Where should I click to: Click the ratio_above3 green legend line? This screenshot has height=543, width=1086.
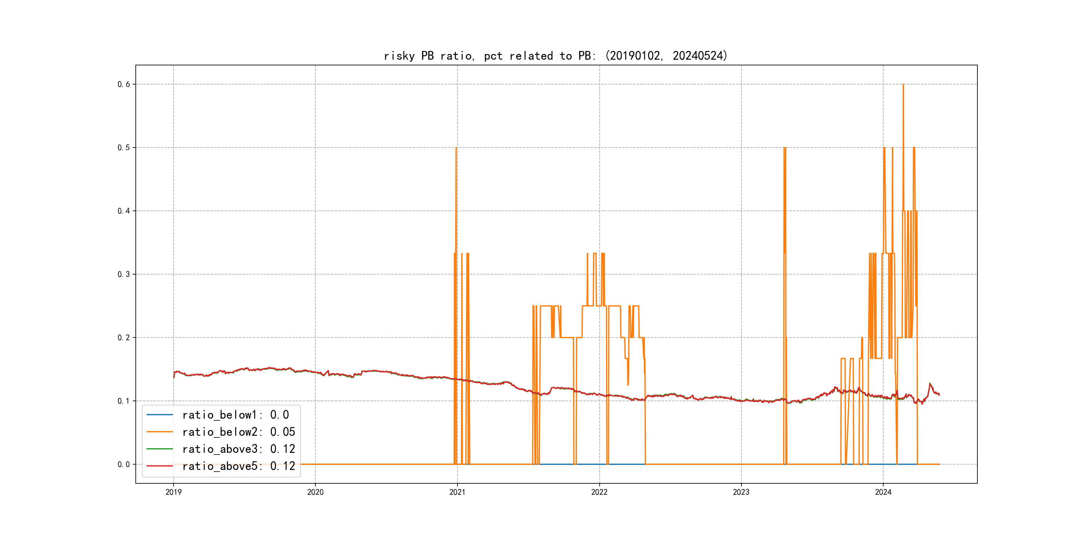(x=159, y=449)
